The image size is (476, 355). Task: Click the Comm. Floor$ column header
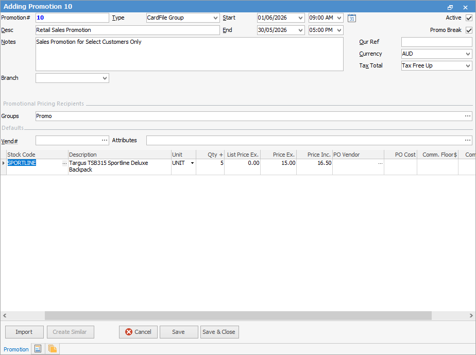tap(437, 155)
